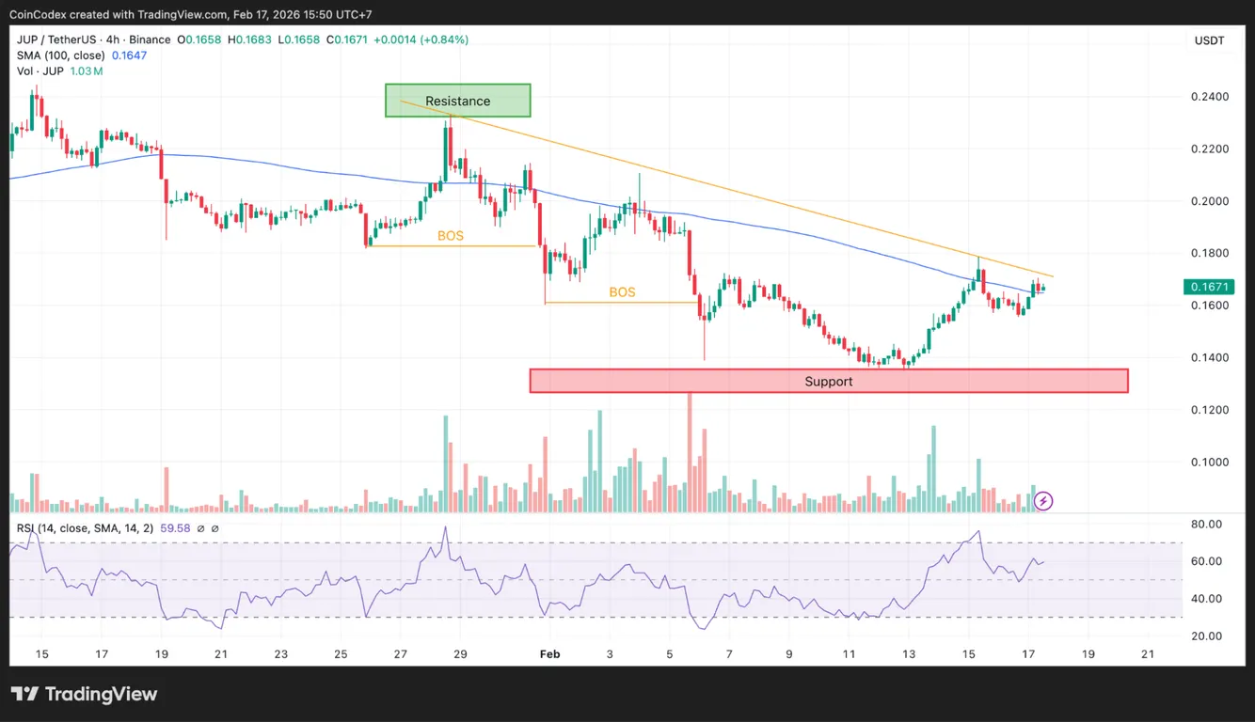Image resolution: width=1255 pixels, height=722 pixels.
Task: Click the 0.2000 price axis label
Action: click(1209, 201)
